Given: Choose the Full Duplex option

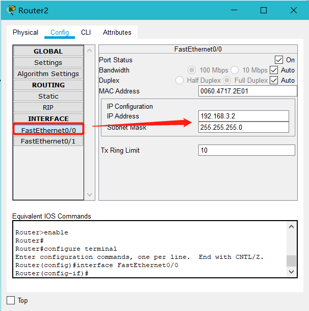Looking at the screenshot, I should click(x=227, y=80).
